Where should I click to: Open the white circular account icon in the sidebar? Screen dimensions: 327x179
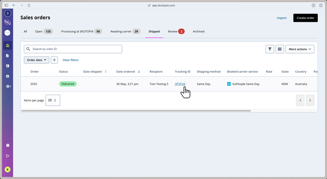coord(8,33)
